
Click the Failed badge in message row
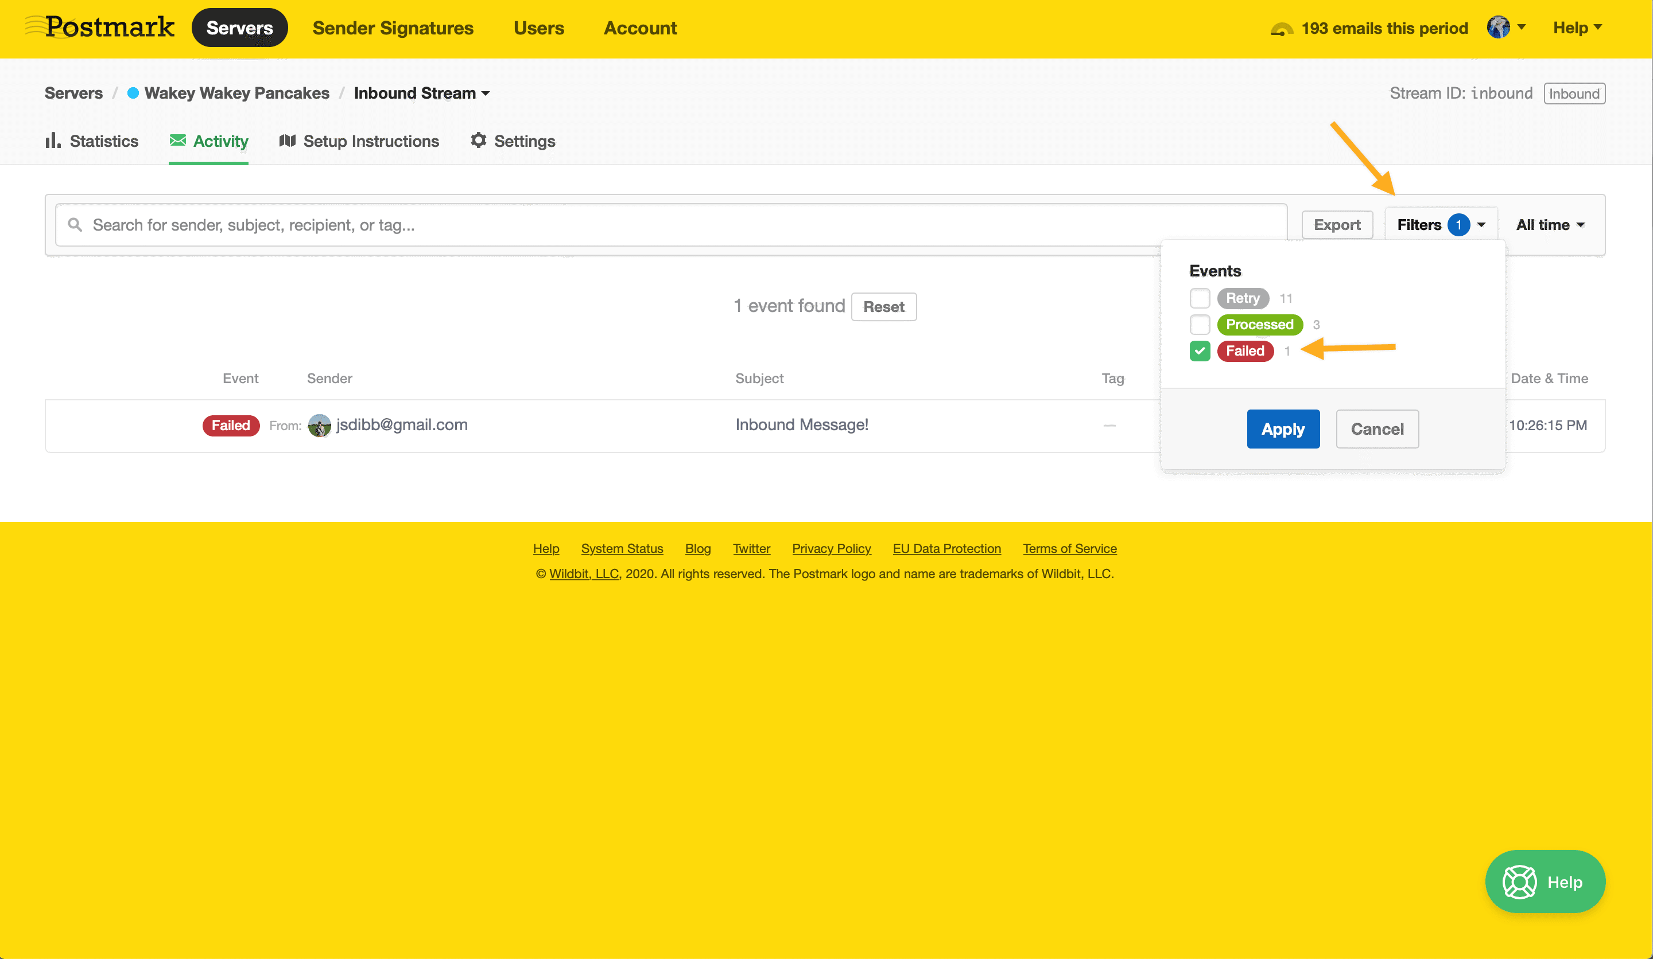231,426
